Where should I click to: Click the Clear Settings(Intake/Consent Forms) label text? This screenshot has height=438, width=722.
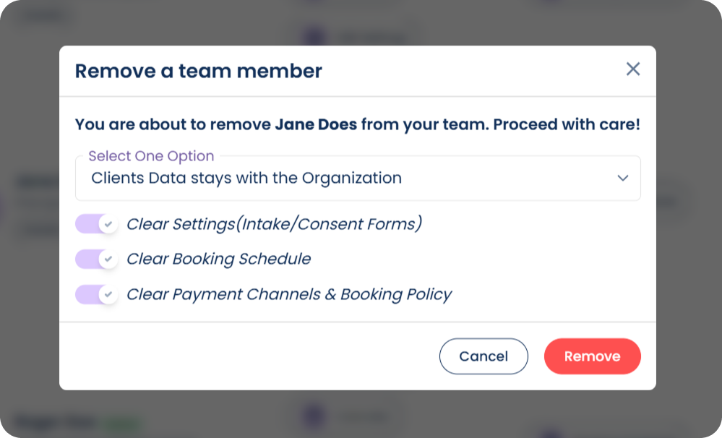click(274, 224)
